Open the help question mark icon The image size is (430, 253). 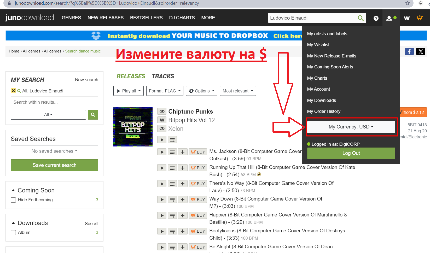[x=376, y=18]
